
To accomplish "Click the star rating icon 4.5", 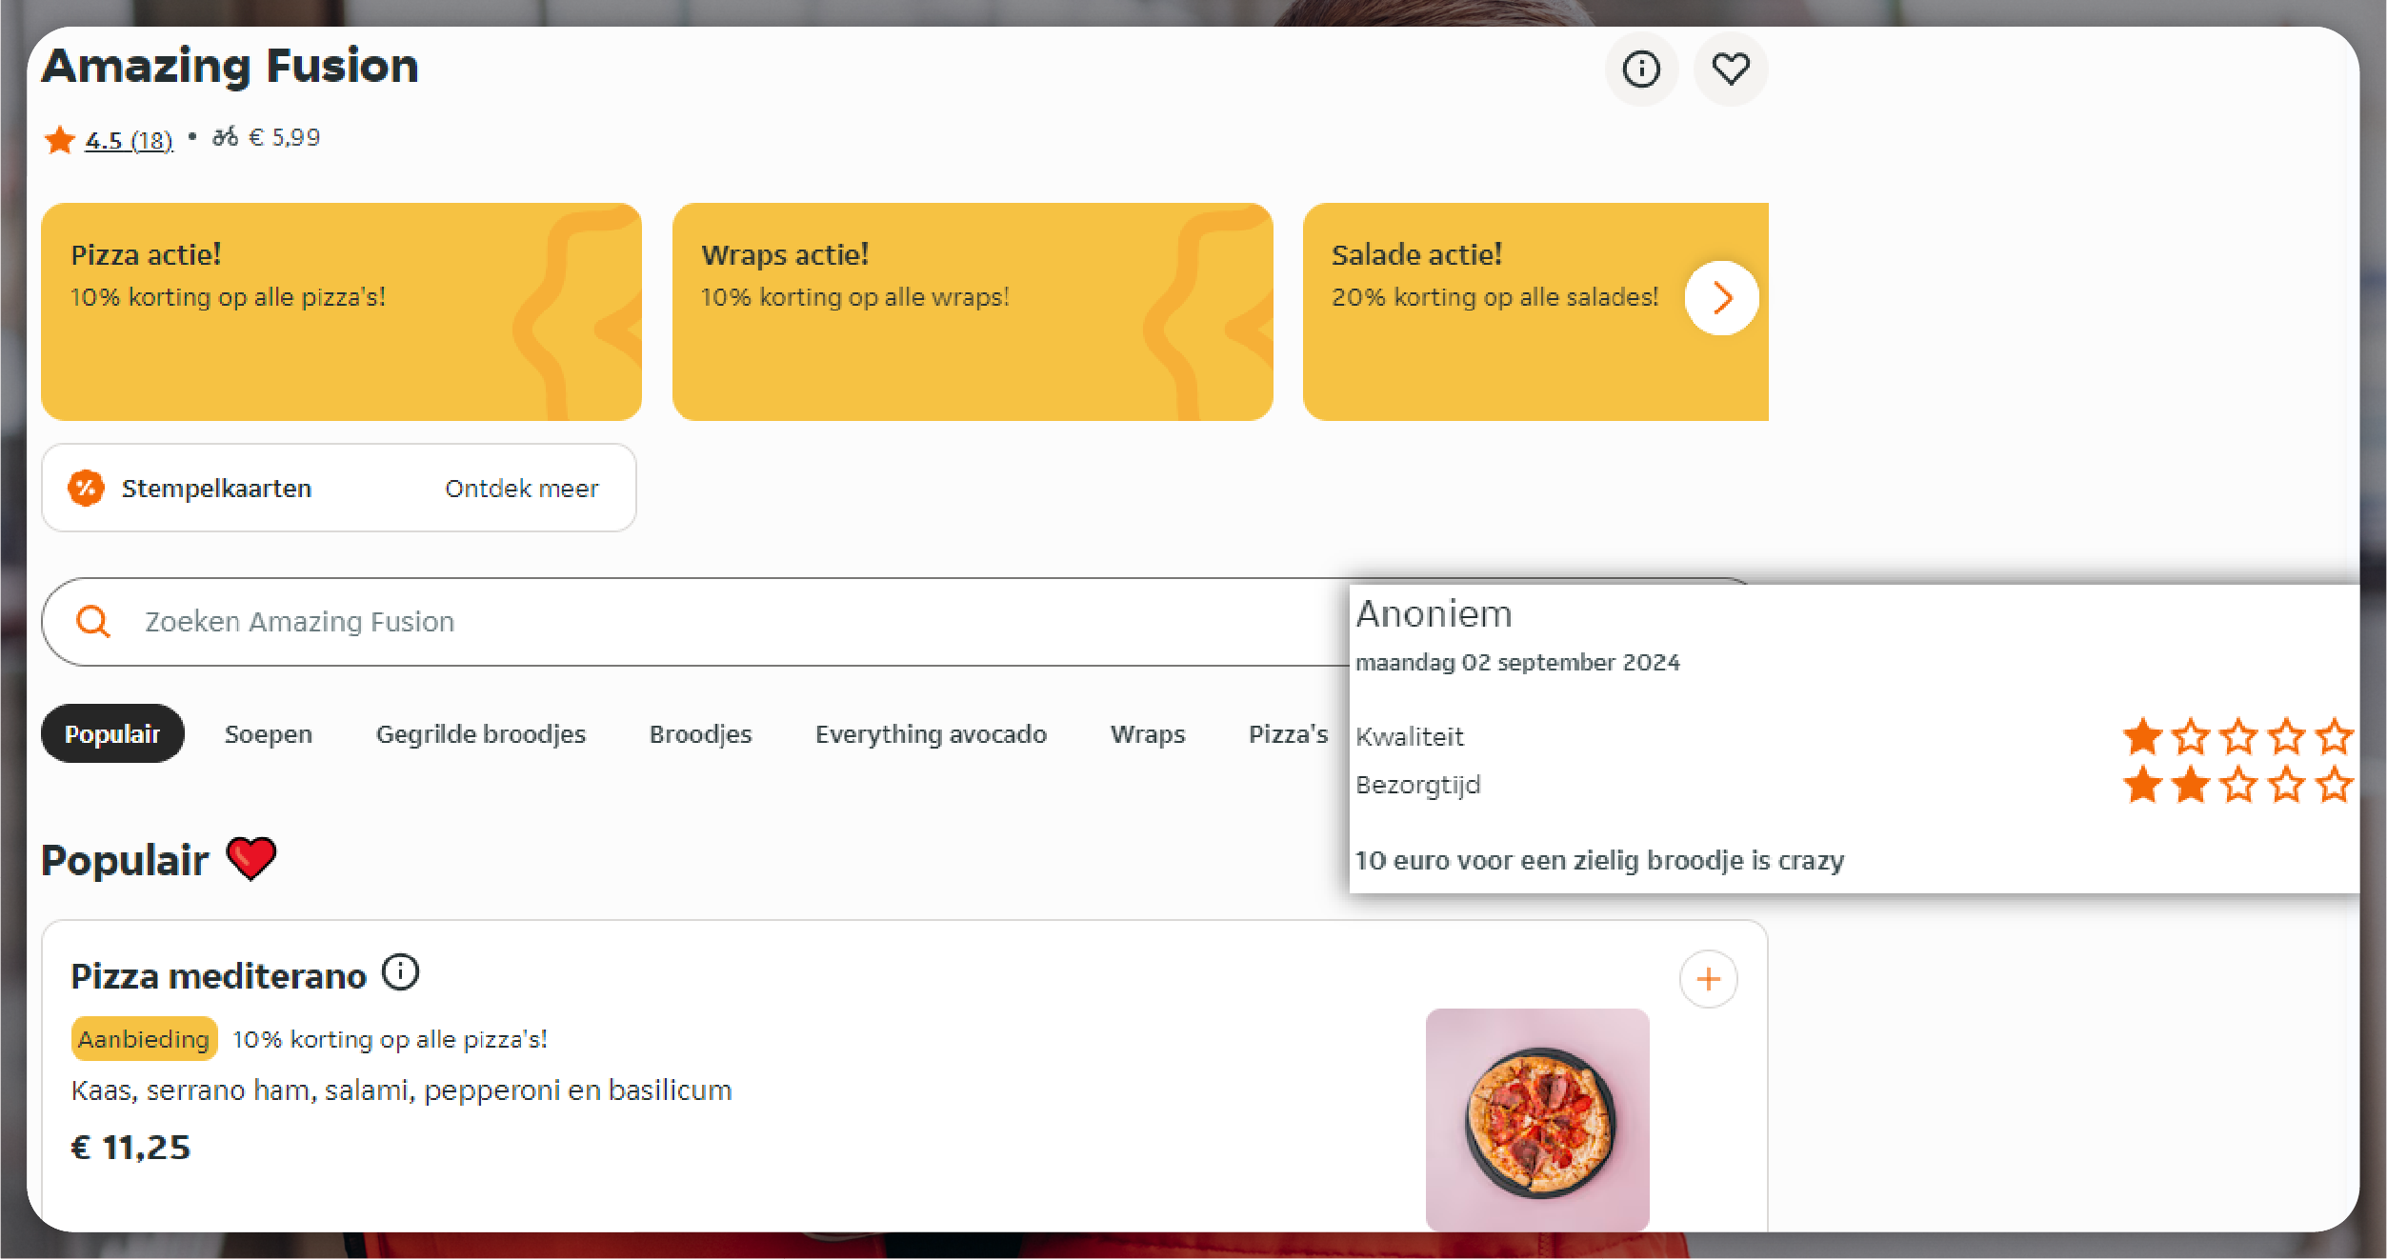I will pos(60,139).
